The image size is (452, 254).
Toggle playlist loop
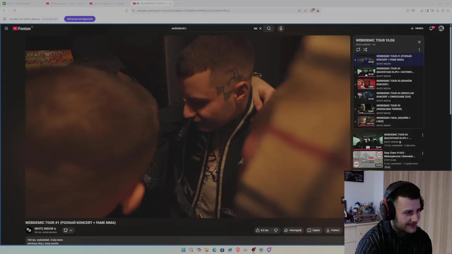tap(358, 49)
